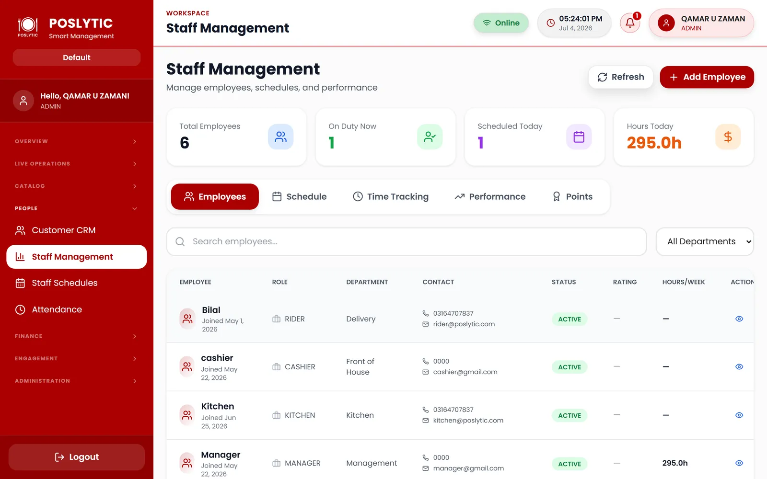Click the Hours Today dollar icon
Viewport: 767px width, 479px height.
coord(728,137)
